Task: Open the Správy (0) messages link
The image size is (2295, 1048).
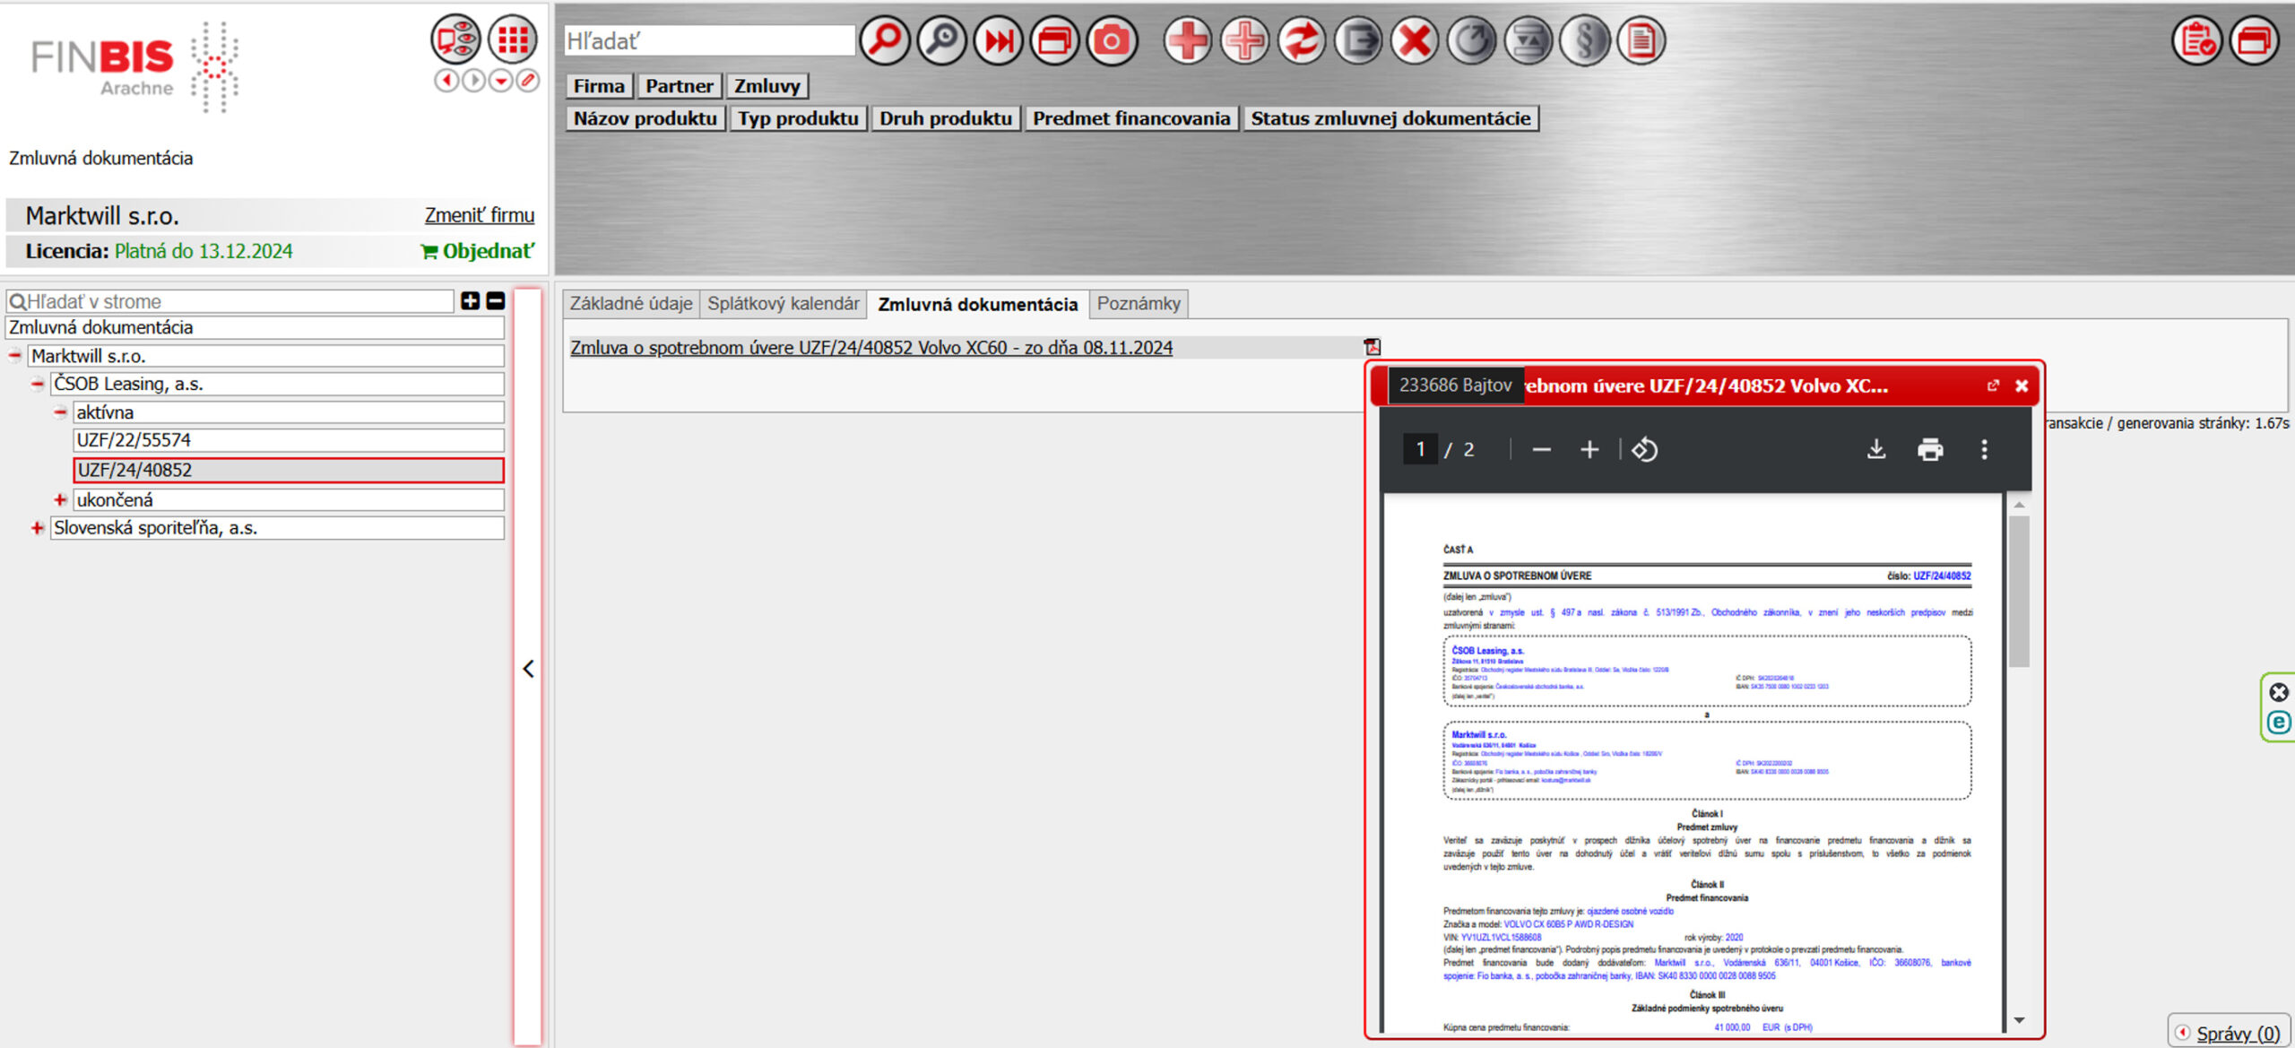Action: coord(2238,1033)
